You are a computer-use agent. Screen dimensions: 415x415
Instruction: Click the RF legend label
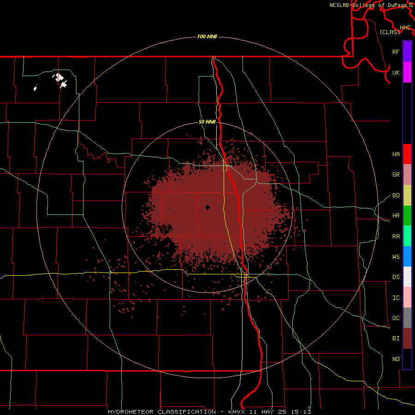pyautogui.click(x=396, y=52)
